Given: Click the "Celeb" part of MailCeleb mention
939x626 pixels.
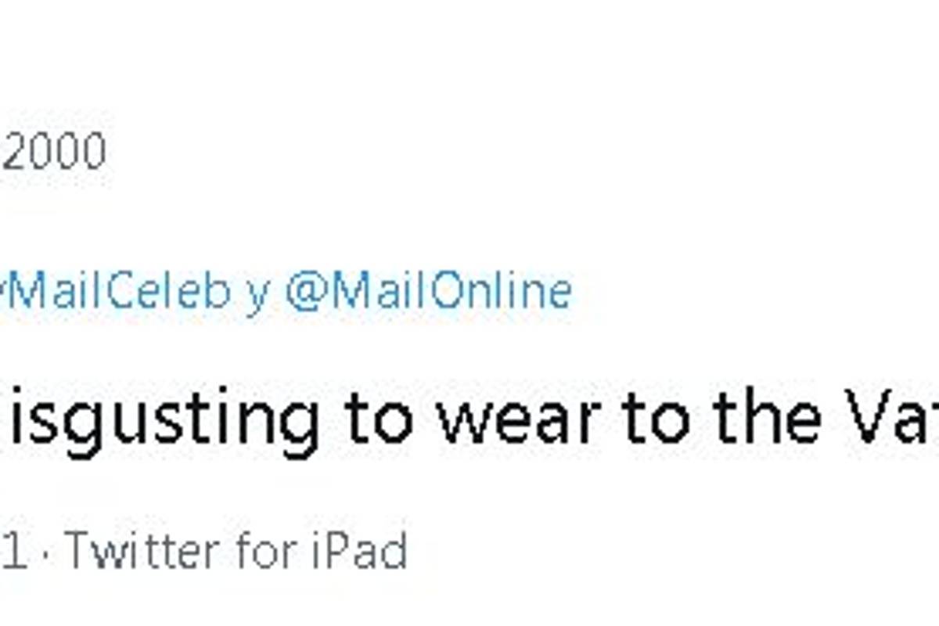Looking at the screenshot, I should click(x=168, y=292).
